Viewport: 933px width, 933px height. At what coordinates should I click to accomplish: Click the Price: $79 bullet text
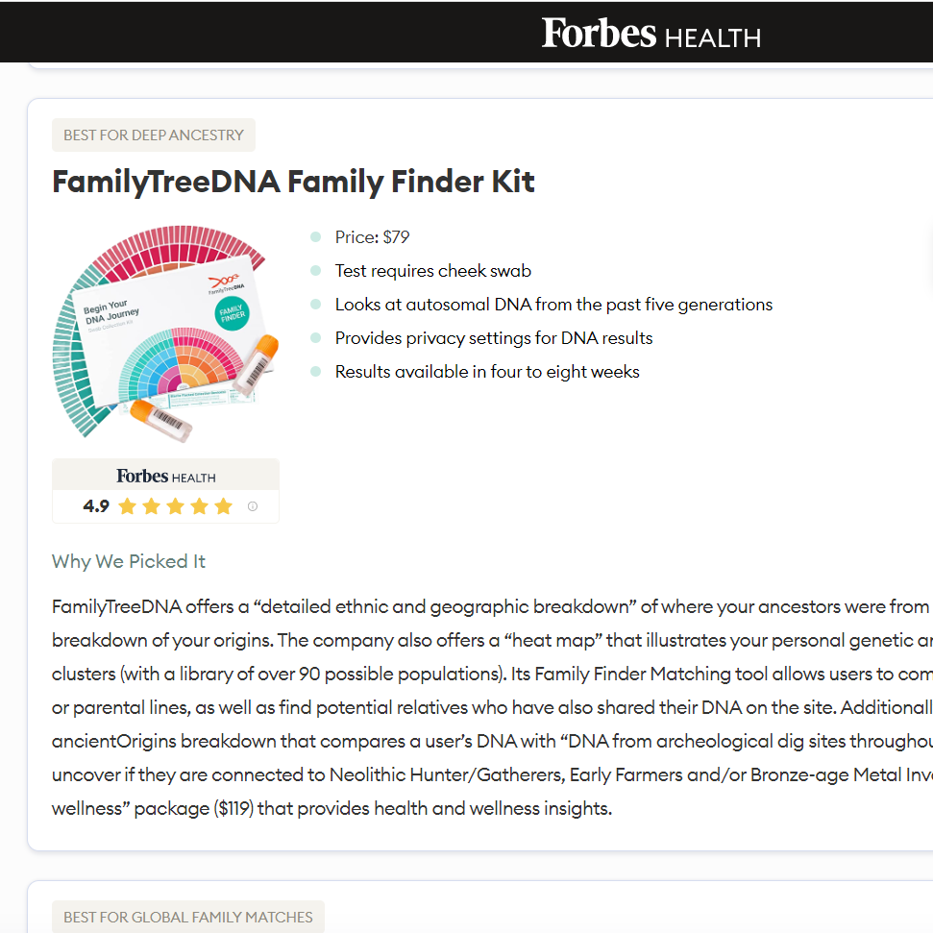click(x=372, y=237)
